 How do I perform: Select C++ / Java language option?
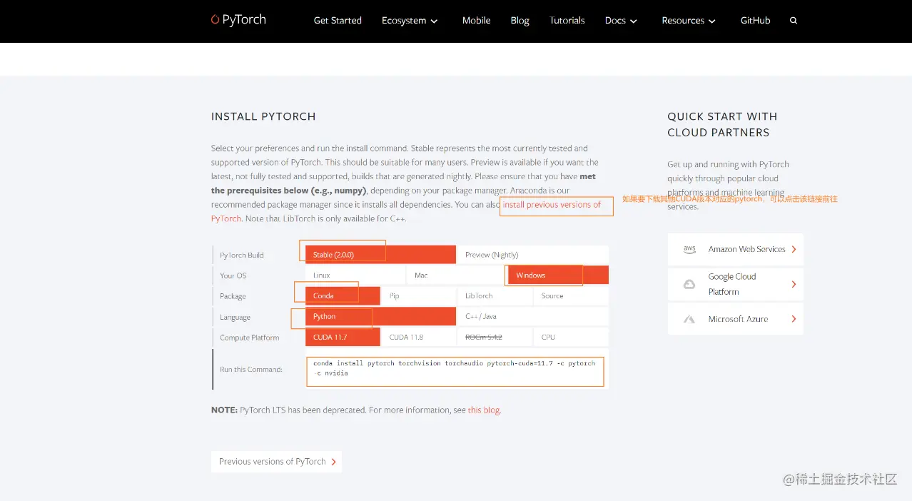(532, 316)
